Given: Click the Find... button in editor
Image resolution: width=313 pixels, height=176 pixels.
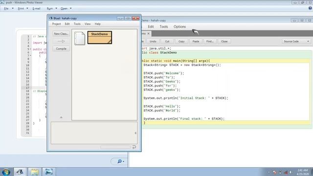Looking at the screenshot, I should [x=210, y=41].
